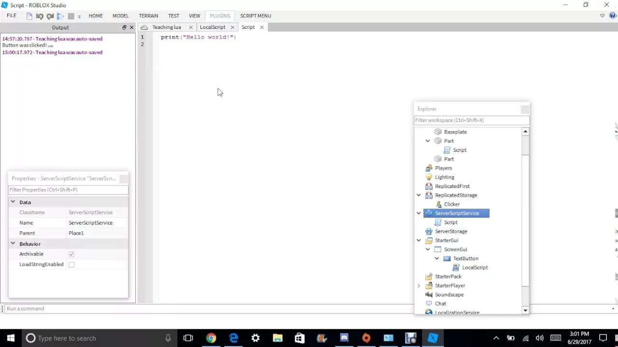Toggle the Archivable checkbox
The image size is (618, 347).
[x=71, y=254]
